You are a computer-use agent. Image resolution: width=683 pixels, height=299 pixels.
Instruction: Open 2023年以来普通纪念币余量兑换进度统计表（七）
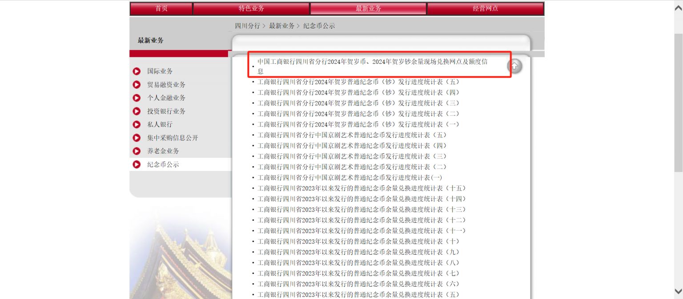[x=359, y=273]
